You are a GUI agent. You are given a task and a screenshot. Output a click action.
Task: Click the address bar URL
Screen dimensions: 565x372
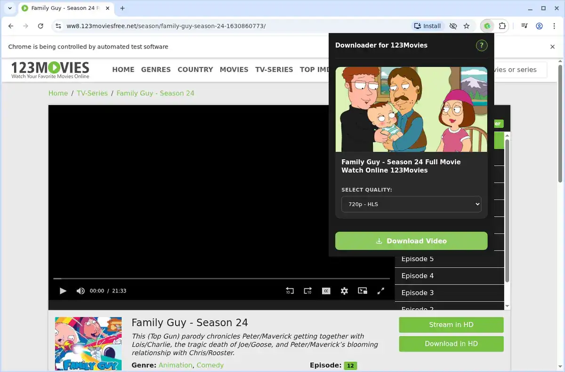click(x=166, y=26)
